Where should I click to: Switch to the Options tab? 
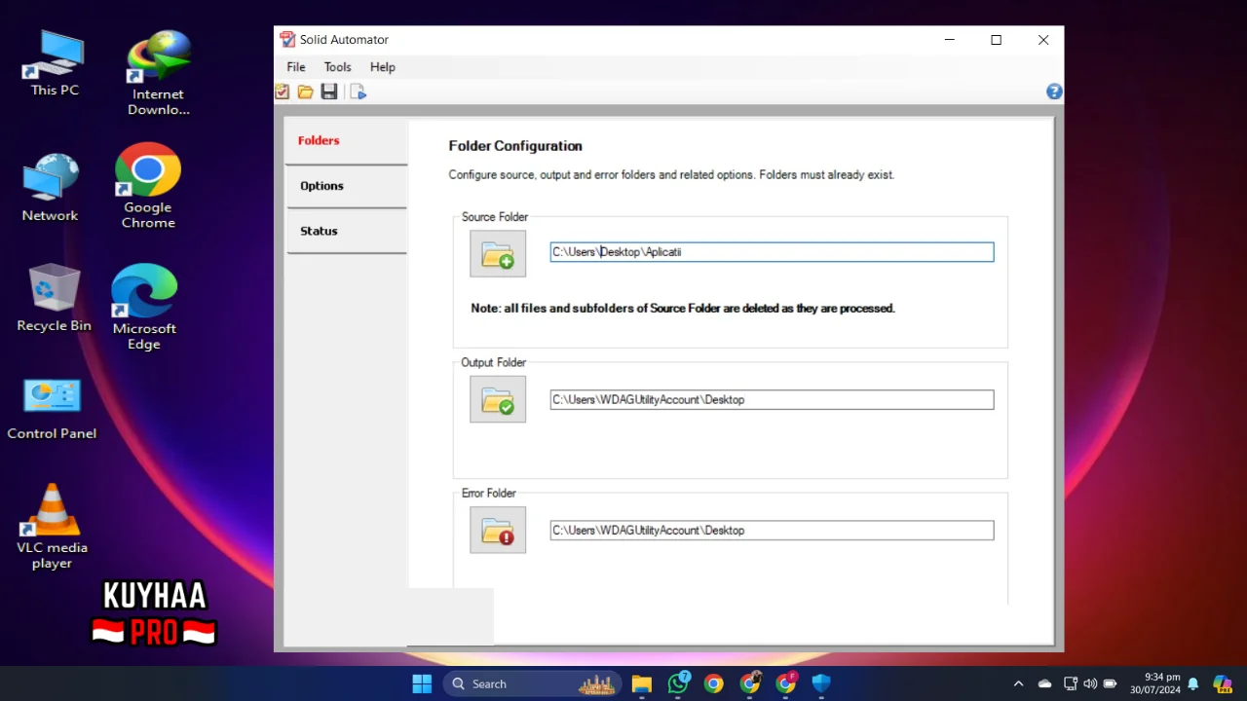347,186
